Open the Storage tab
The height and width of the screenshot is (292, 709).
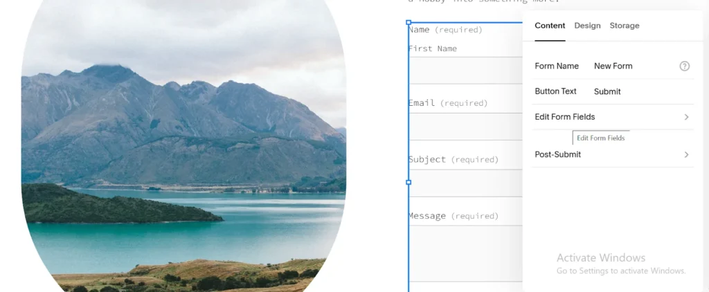(624, 26)
